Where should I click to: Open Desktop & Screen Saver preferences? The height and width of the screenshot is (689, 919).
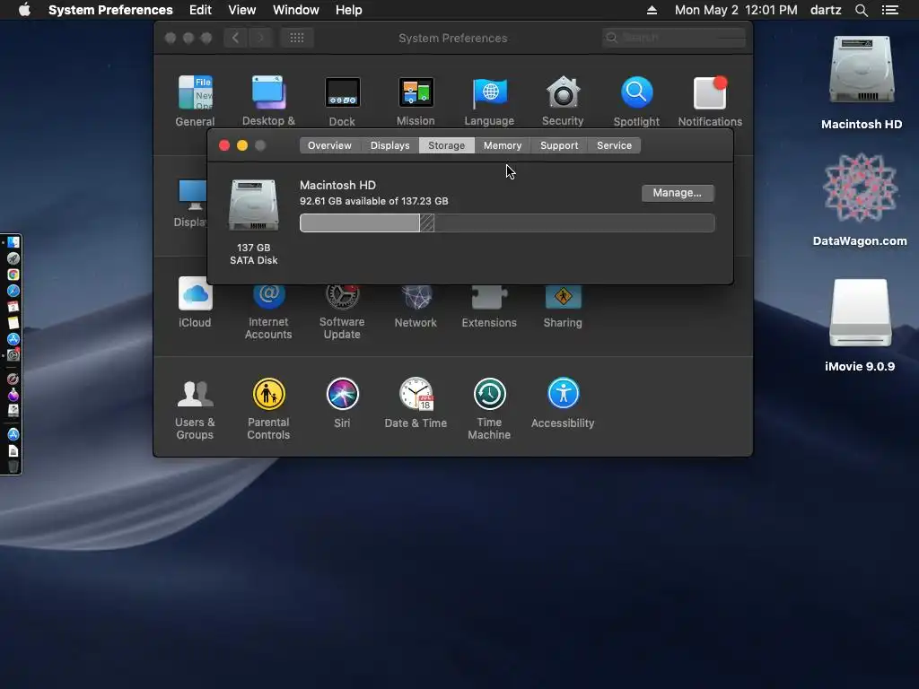pyautogui.click(x=268, y=100)
